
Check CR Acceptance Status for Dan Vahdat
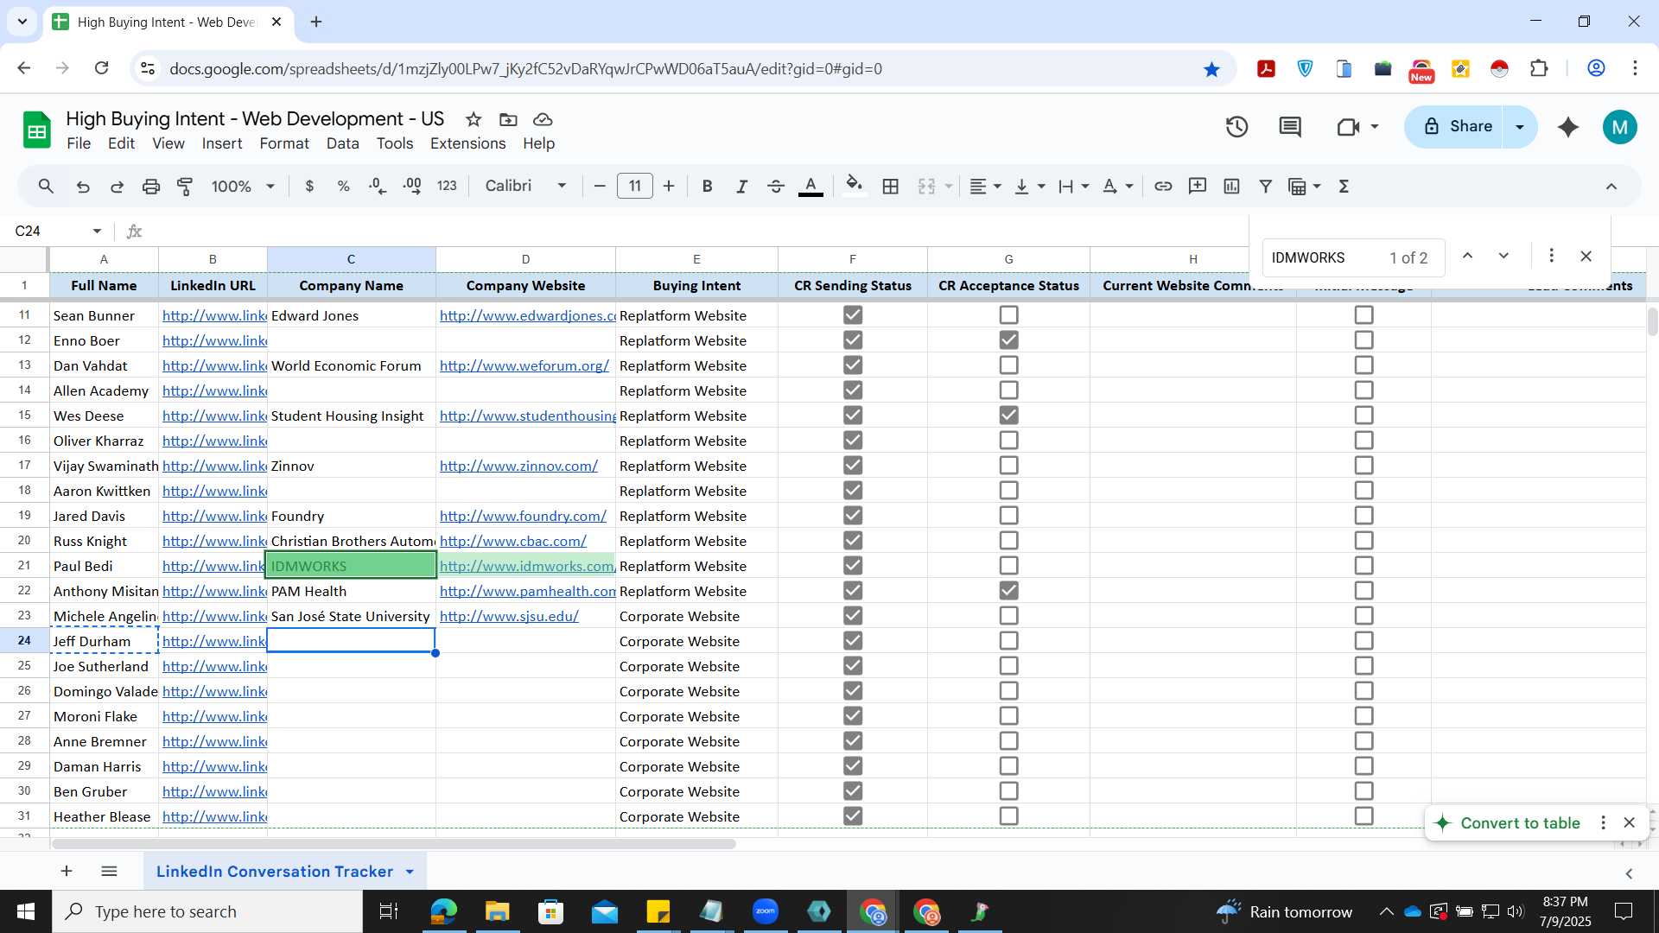(x=1008, y=365)
